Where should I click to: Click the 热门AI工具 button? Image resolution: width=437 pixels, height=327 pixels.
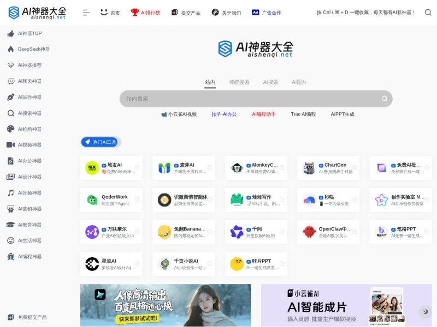pyautogui.click(x=99, y=142)
